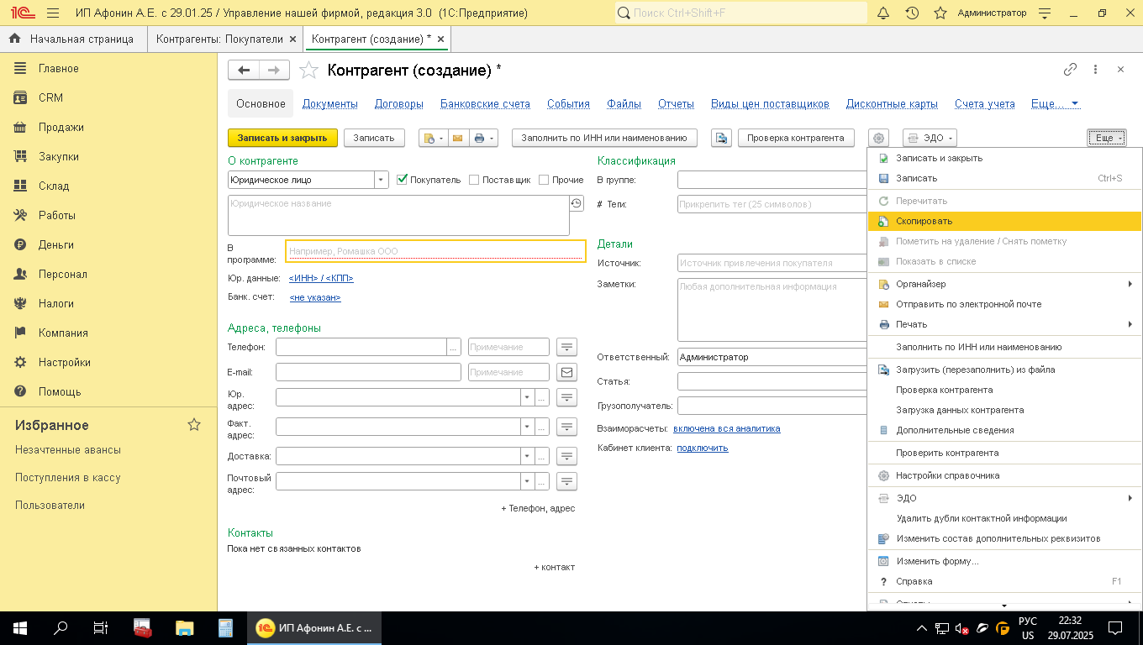This screenshot has width=1143, height=645.
Task: Open Windows Start menu
Action: [x=19, y=627]
